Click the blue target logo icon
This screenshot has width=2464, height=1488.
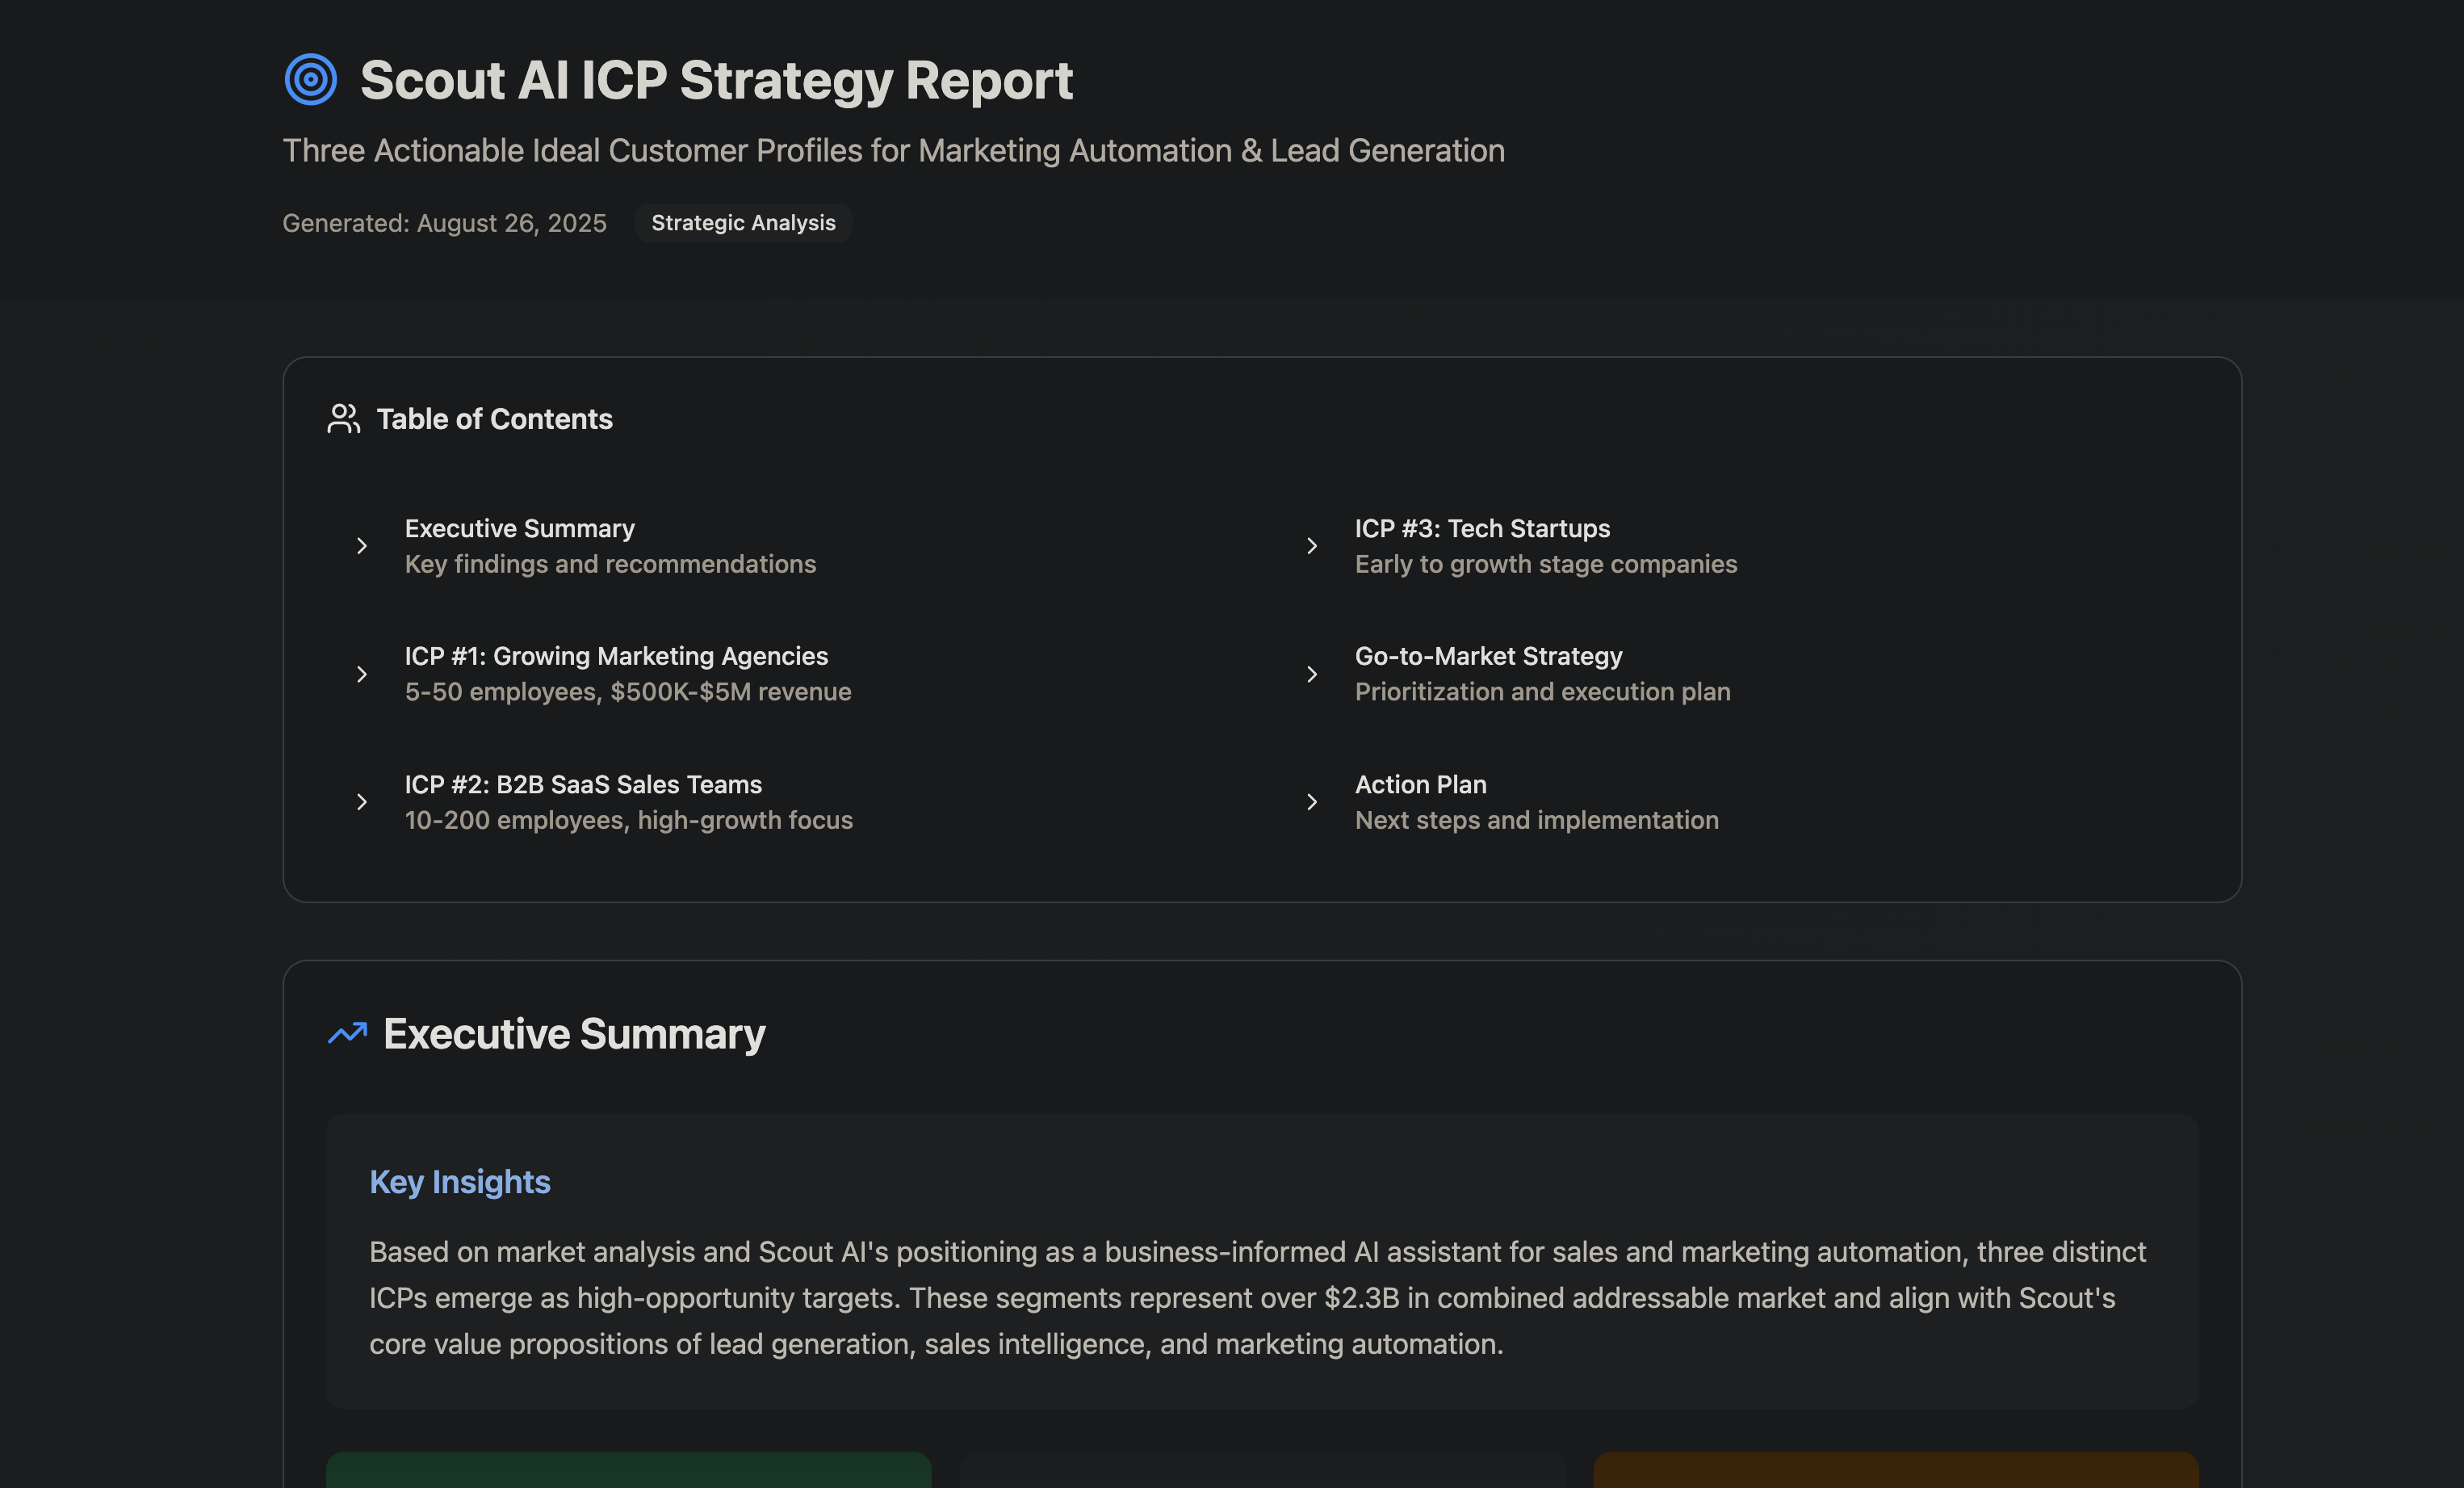tap(310, 79)
